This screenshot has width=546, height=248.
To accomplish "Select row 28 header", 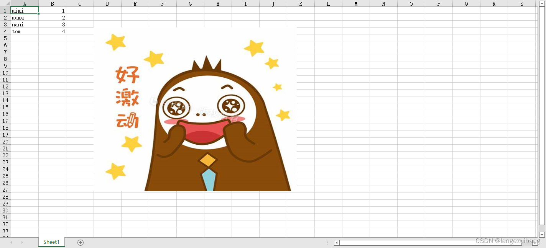I will 5,197.
